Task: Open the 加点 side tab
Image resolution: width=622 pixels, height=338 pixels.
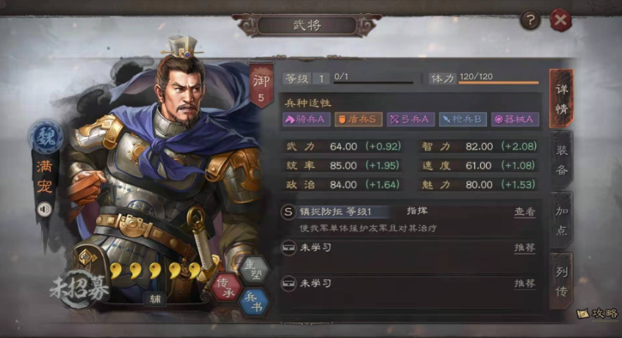Action: [x=561, y=220]
